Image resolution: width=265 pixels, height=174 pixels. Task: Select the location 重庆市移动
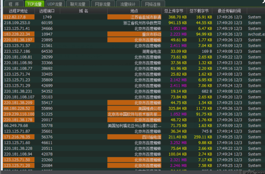[x=134, y=34]
